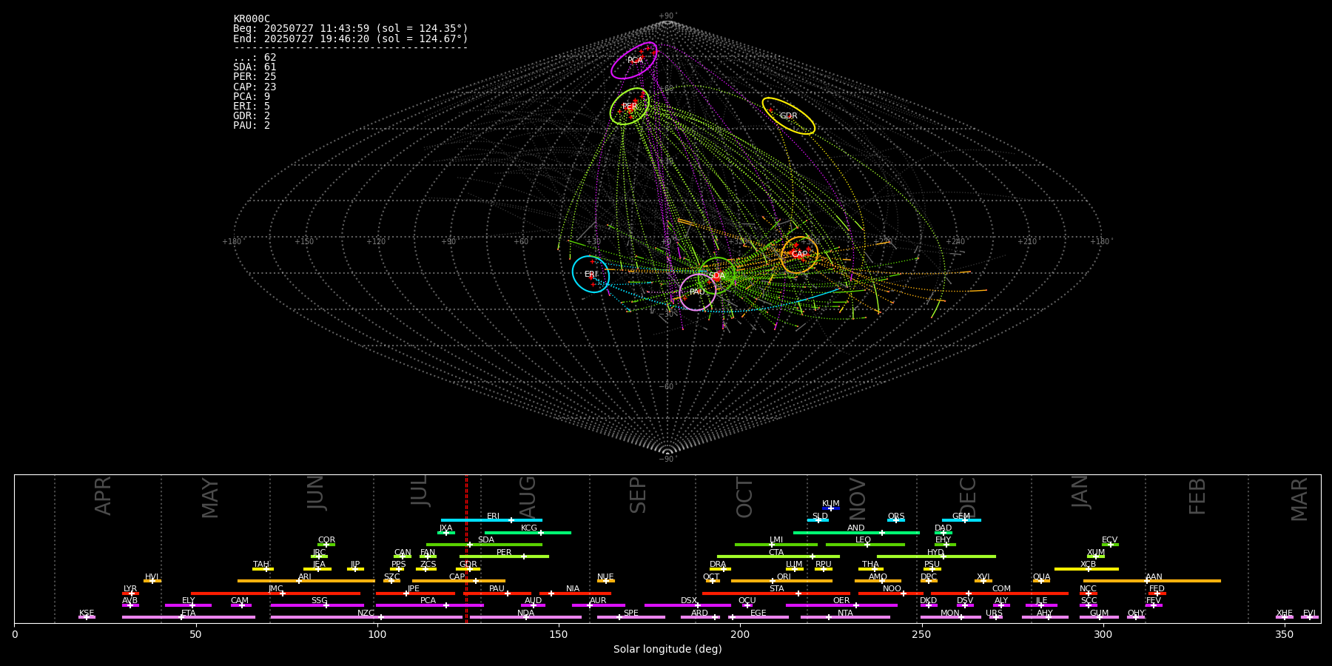Click the KCG shower label in the timeline

(x=529, y=528)
